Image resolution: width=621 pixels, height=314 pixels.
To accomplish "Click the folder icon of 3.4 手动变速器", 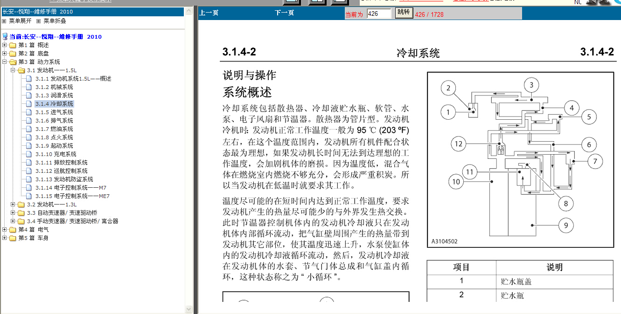I will [x=21, y=221].
